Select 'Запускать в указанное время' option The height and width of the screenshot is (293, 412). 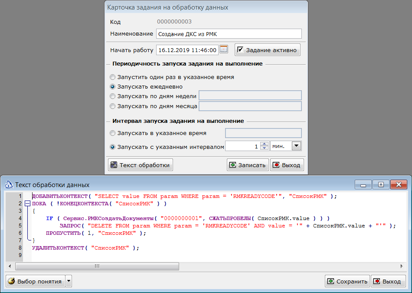pos(112,133)
